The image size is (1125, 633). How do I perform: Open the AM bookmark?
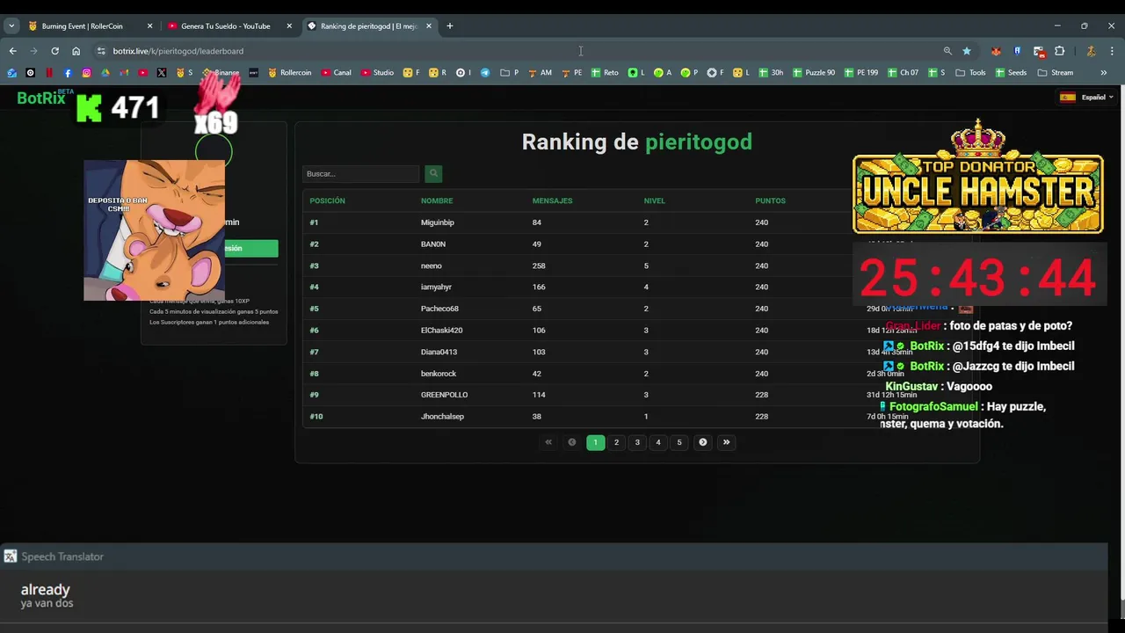[x=540, y=73]
